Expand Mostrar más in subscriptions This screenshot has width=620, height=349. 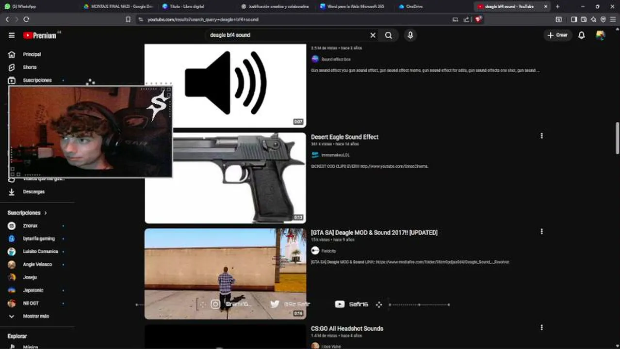[x=37, y=316]
